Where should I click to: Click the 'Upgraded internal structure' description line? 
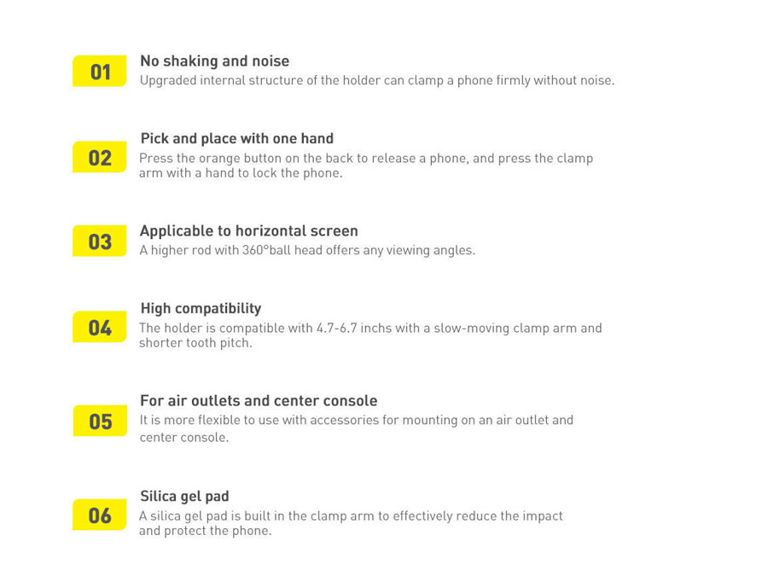tap(377, 81)
